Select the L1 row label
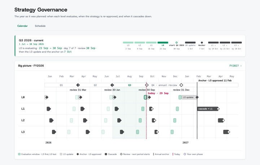The image size is (260, 165). 23,109
